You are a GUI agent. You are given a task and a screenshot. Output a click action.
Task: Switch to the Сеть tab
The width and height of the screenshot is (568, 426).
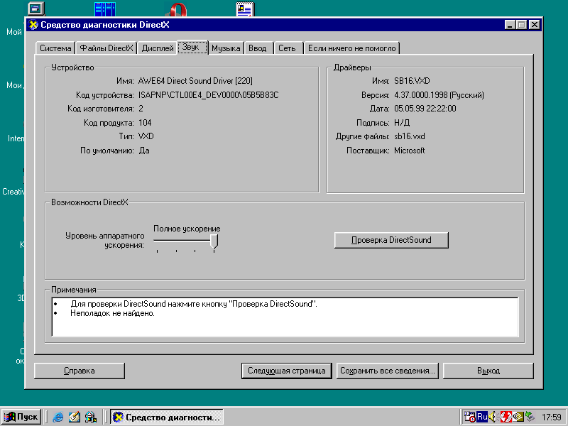tap(287, 48)
